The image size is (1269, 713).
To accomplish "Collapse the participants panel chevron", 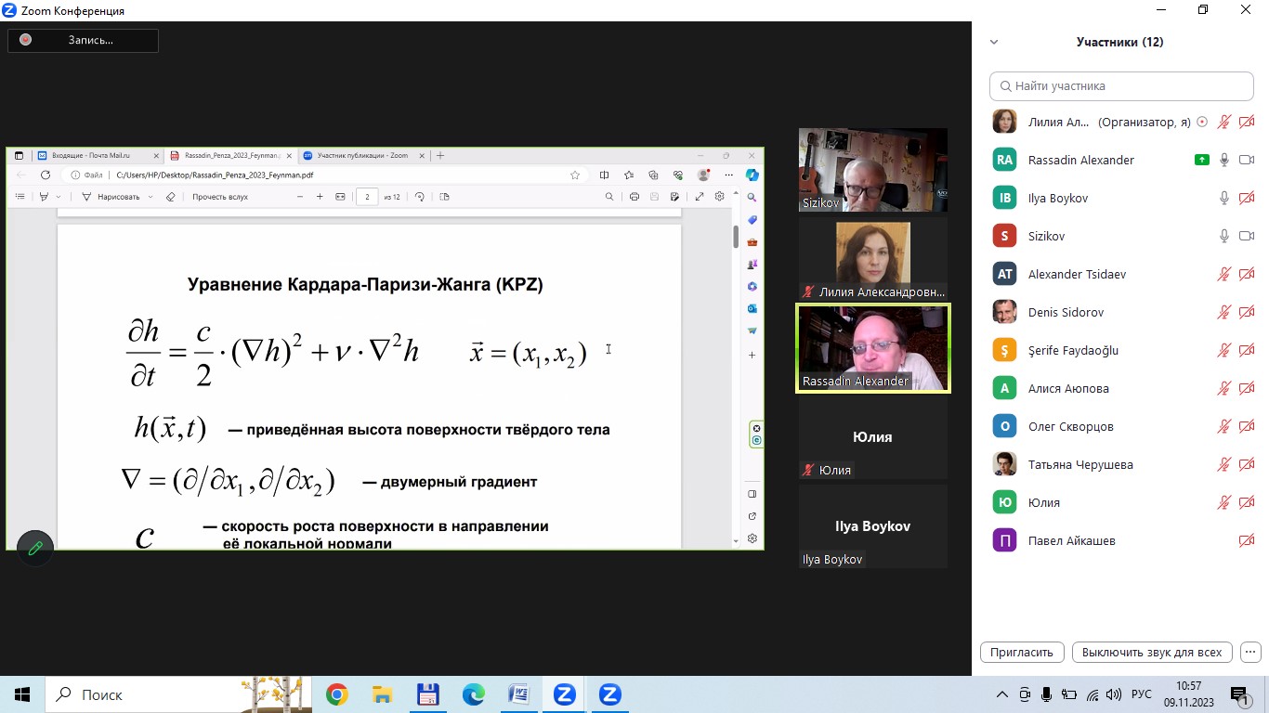I will coord(994,42).
